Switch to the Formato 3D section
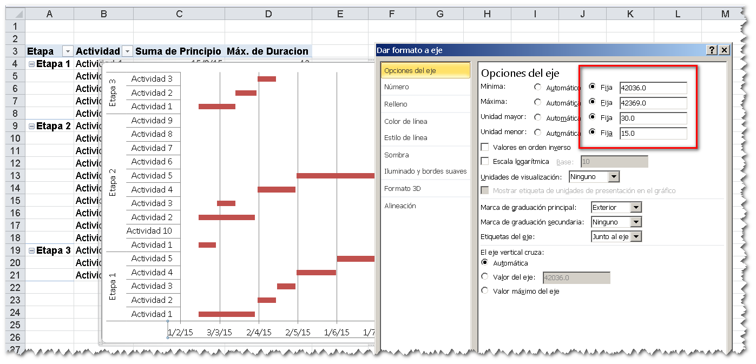The width and height of the screenshot is (756, 364). (x=402, y=188)
